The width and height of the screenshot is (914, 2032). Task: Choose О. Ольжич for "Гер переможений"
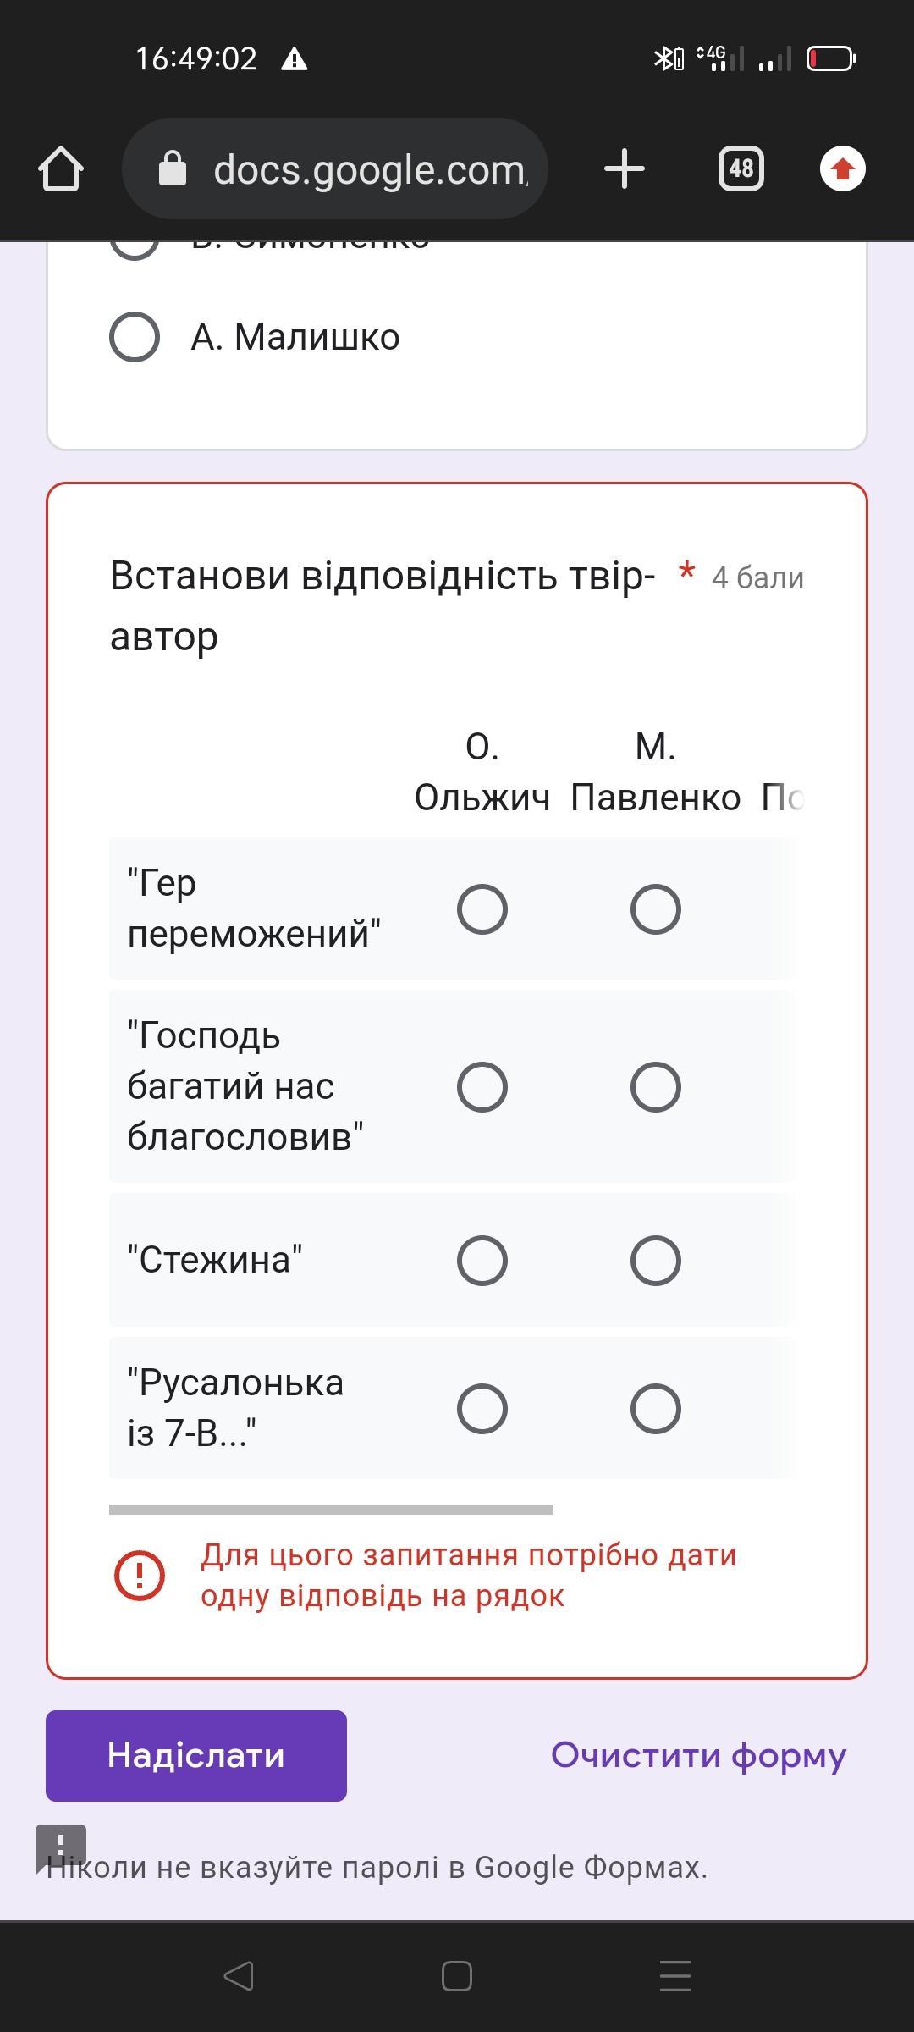(482, 909)
